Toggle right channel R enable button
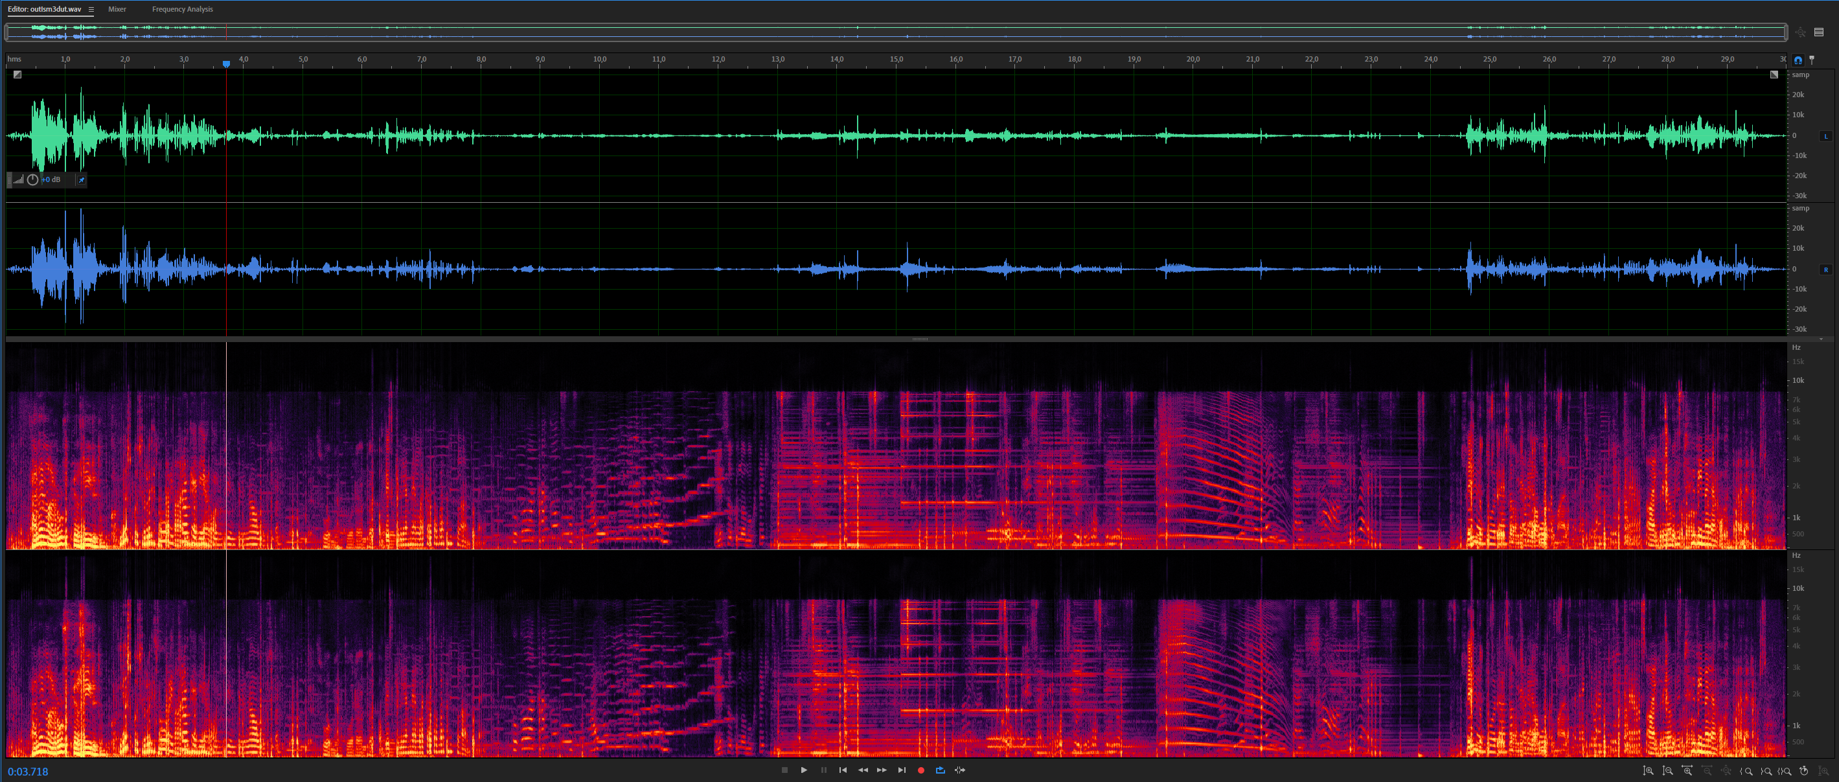Image resolution: width=1839 pixels, height=782 pixels. [1826, 270]
